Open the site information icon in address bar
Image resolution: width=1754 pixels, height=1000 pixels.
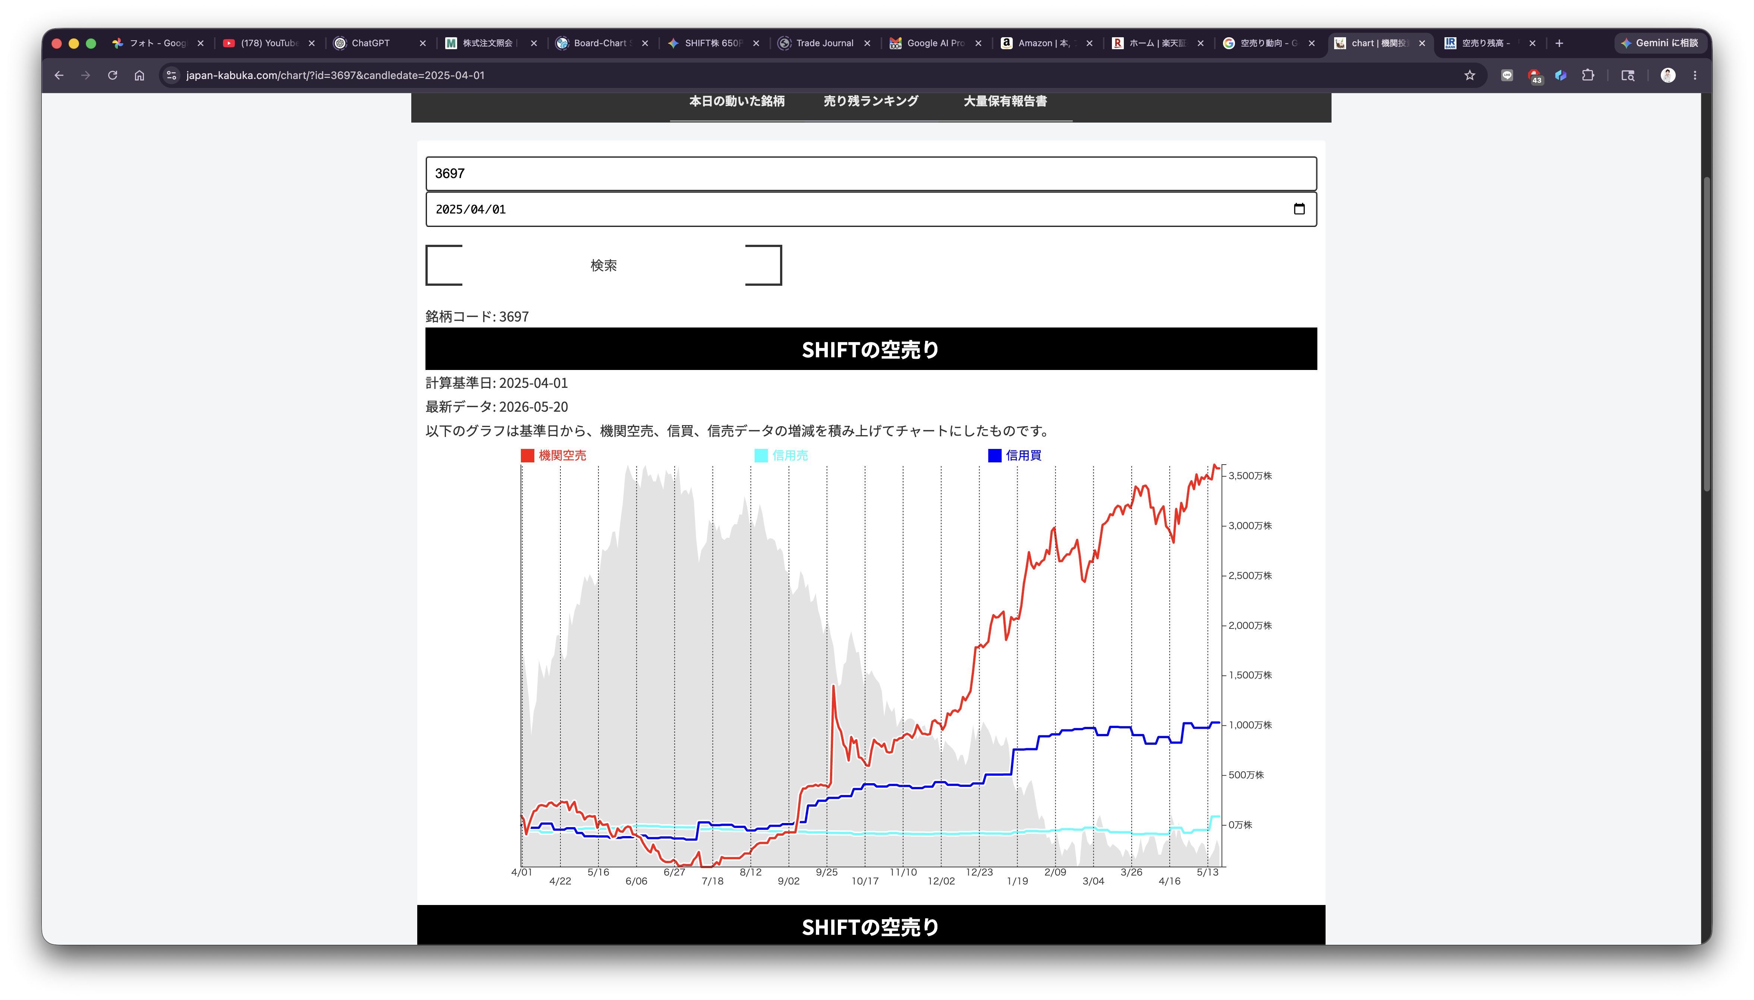(172, 76)
